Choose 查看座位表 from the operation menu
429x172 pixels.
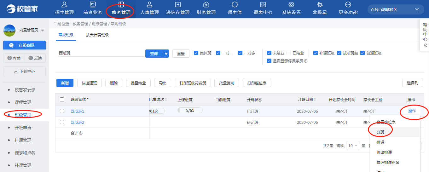point(395,122)
